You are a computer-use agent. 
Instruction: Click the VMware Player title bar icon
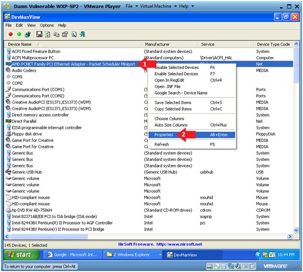point(7,6)
